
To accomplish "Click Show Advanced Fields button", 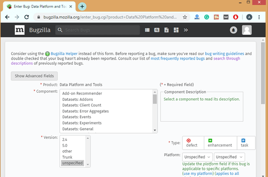I will (x=34, y=76).
